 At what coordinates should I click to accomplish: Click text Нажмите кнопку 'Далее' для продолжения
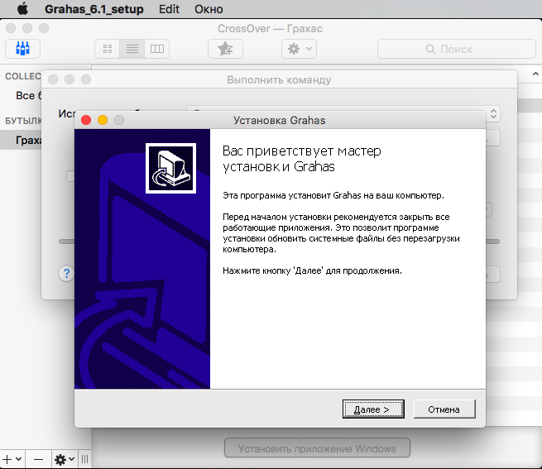coord(312,270)
